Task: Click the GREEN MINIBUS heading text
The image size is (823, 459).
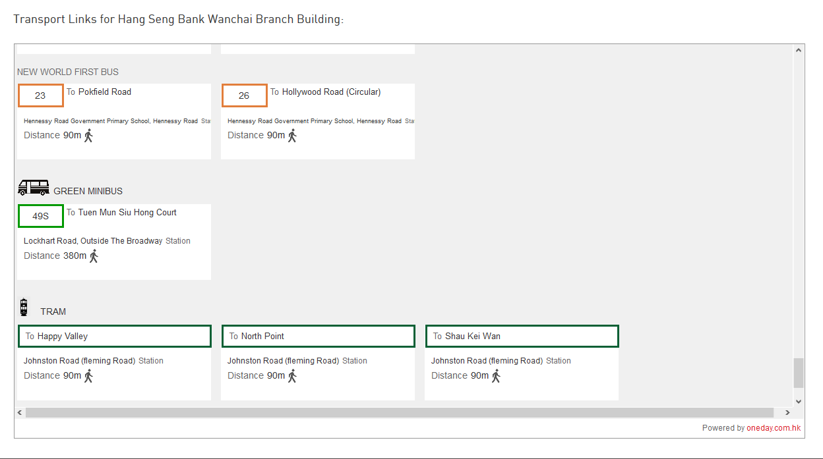Action: point(88,191)
